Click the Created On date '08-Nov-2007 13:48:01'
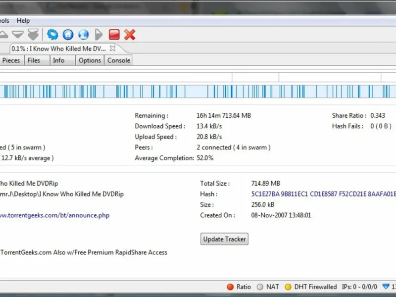 [x=281, y=215]
